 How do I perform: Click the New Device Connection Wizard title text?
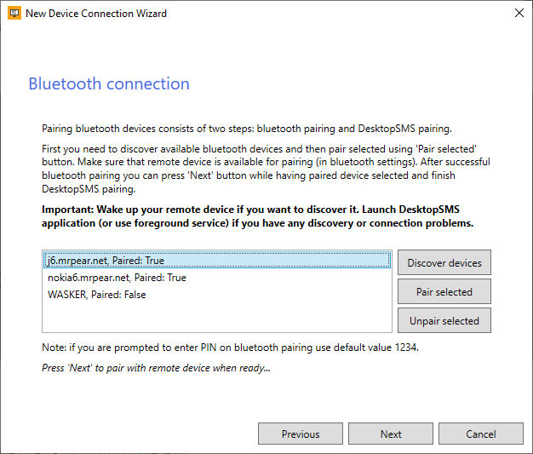click(x=96, y=14)
